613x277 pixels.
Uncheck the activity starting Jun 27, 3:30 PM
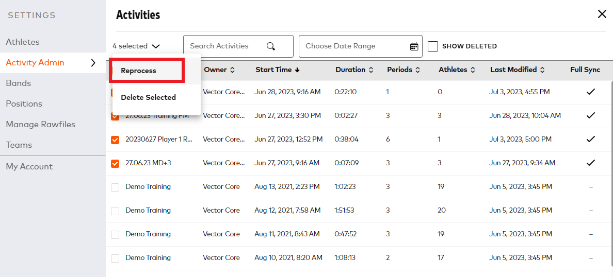(x=115, y=116)
